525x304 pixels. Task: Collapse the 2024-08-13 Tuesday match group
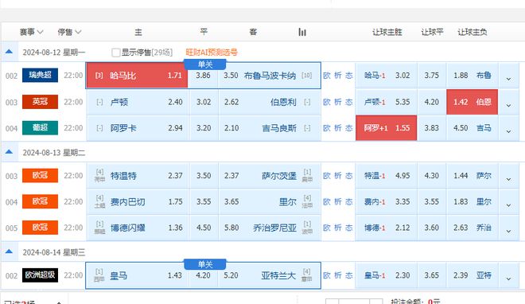point(9,152)
